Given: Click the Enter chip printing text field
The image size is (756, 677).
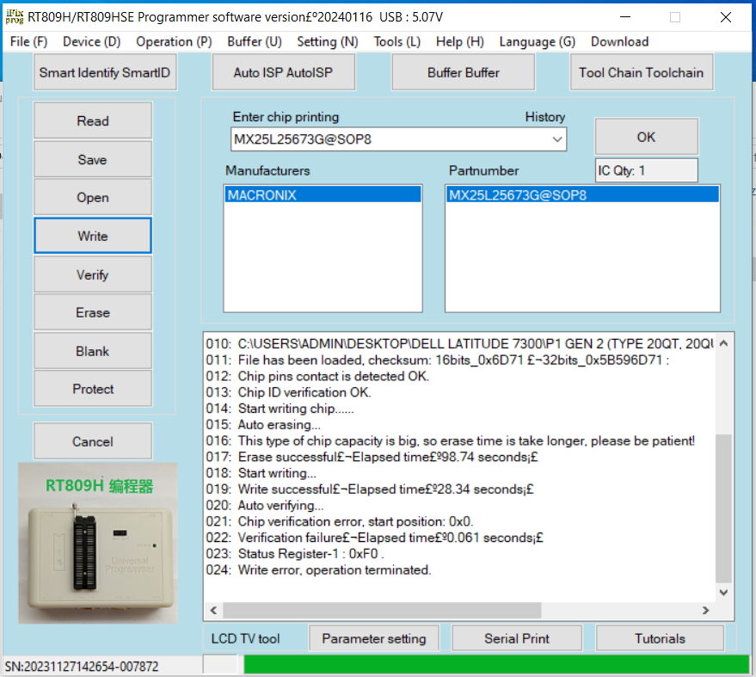Looking at the screenshot, I should coord(389,139).
